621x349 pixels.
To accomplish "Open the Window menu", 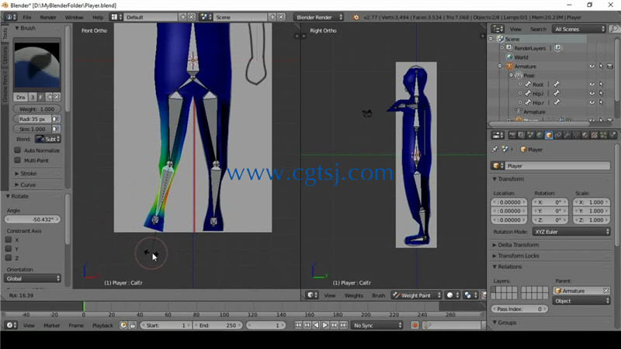I will (x=74, y=17).
